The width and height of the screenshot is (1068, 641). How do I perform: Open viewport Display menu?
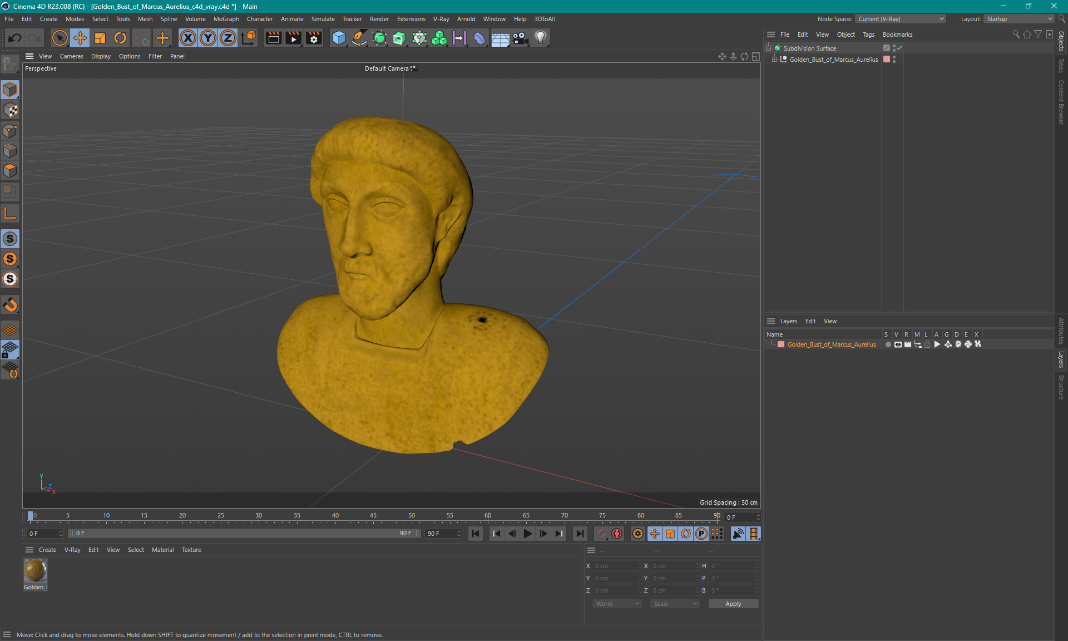101,56
